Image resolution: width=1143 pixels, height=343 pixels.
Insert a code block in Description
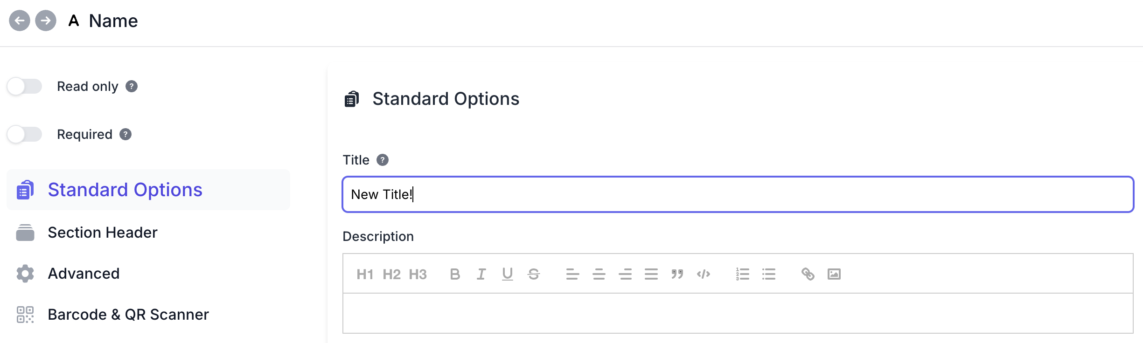(704, 274)
